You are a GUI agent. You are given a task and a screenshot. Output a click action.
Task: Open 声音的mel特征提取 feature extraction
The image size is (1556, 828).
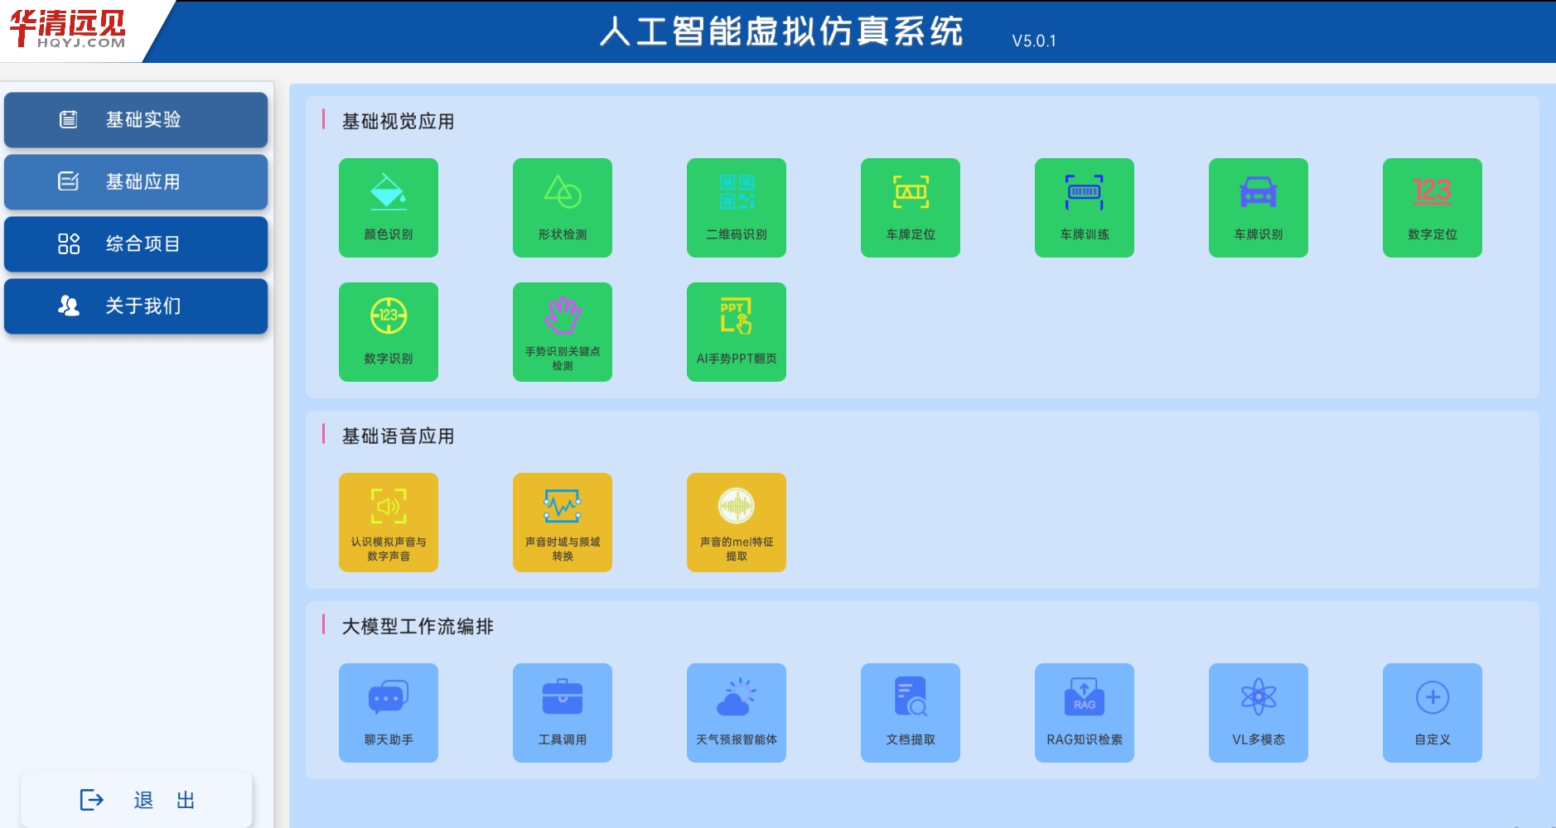point(736,522)
